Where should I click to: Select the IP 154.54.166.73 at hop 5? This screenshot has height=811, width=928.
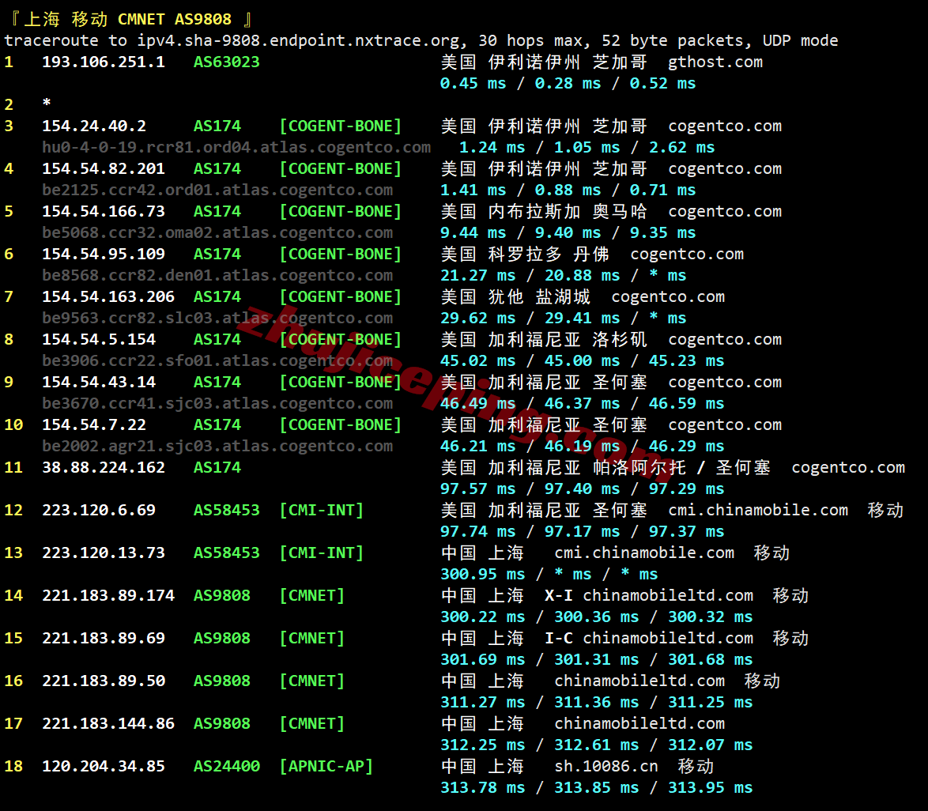pyautogui.click(x=105, y=210)
